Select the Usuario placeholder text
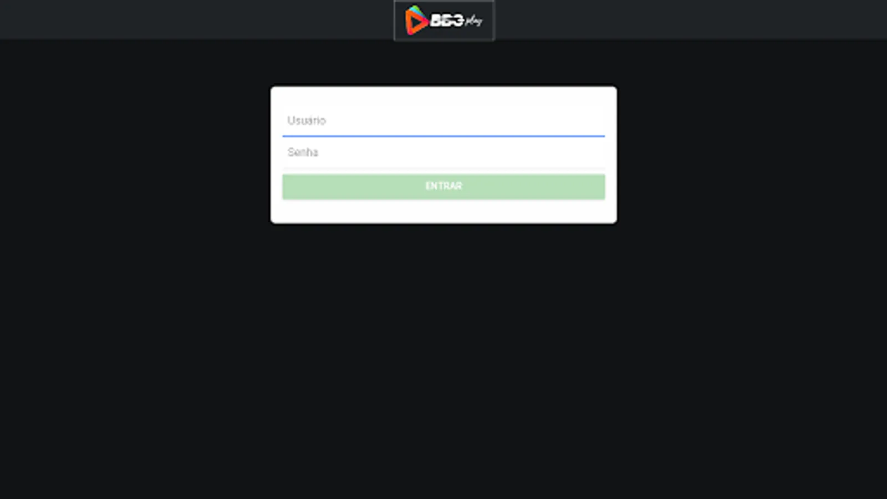 click(307, 120)
